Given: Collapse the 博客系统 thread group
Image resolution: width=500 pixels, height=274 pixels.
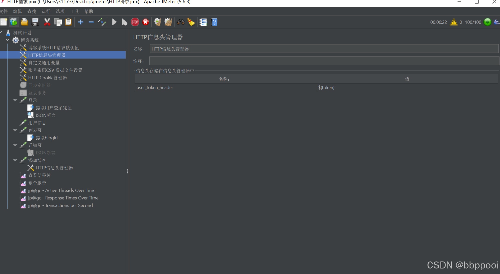Looking at the screenshot, I should (7, 40).
